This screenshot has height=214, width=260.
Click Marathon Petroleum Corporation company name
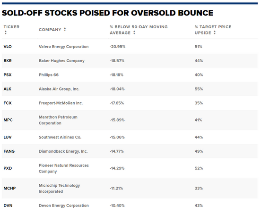pyautogui.click(x=58, y=120)
